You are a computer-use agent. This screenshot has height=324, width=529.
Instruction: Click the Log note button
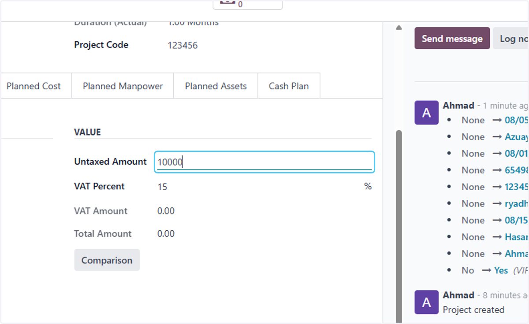point(511,38)
